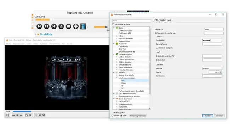
Task: Toggle loop mode in main VLC toolbar
Action: pos(40,115)
